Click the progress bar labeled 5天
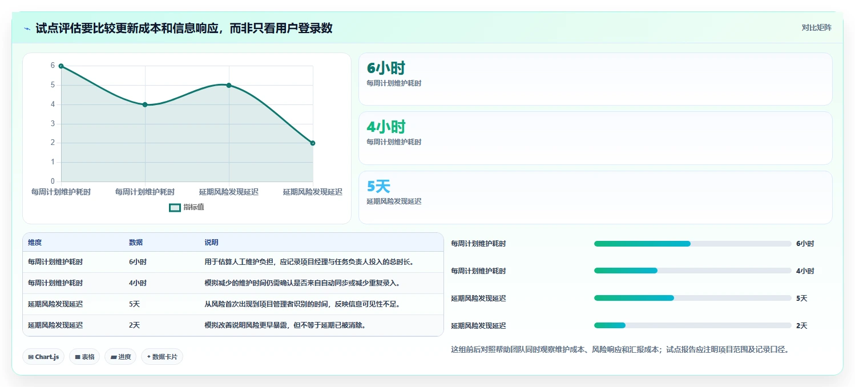The image size is (855, 387). (693, 298)
